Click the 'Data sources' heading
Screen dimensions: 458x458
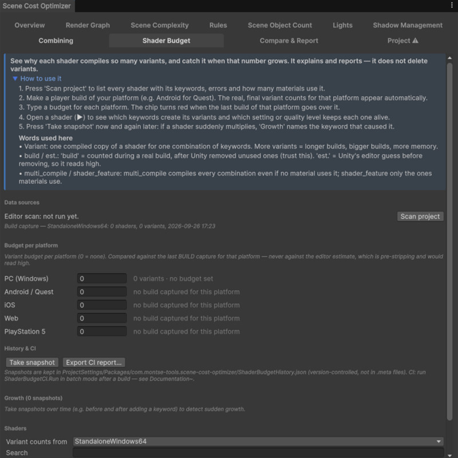coord(22,203)
